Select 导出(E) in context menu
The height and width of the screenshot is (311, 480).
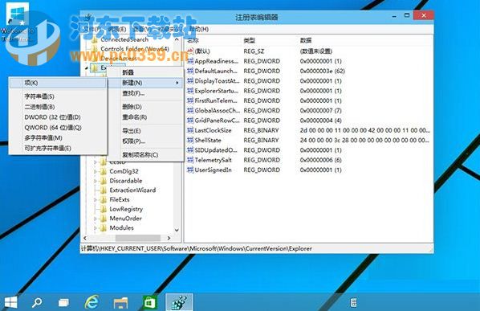[x=146, y=131]
